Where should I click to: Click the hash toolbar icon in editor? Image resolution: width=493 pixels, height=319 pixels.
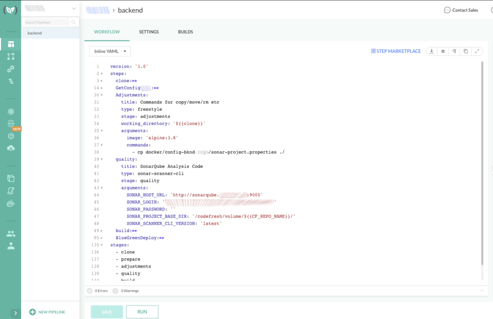click(x=443, y=51)
